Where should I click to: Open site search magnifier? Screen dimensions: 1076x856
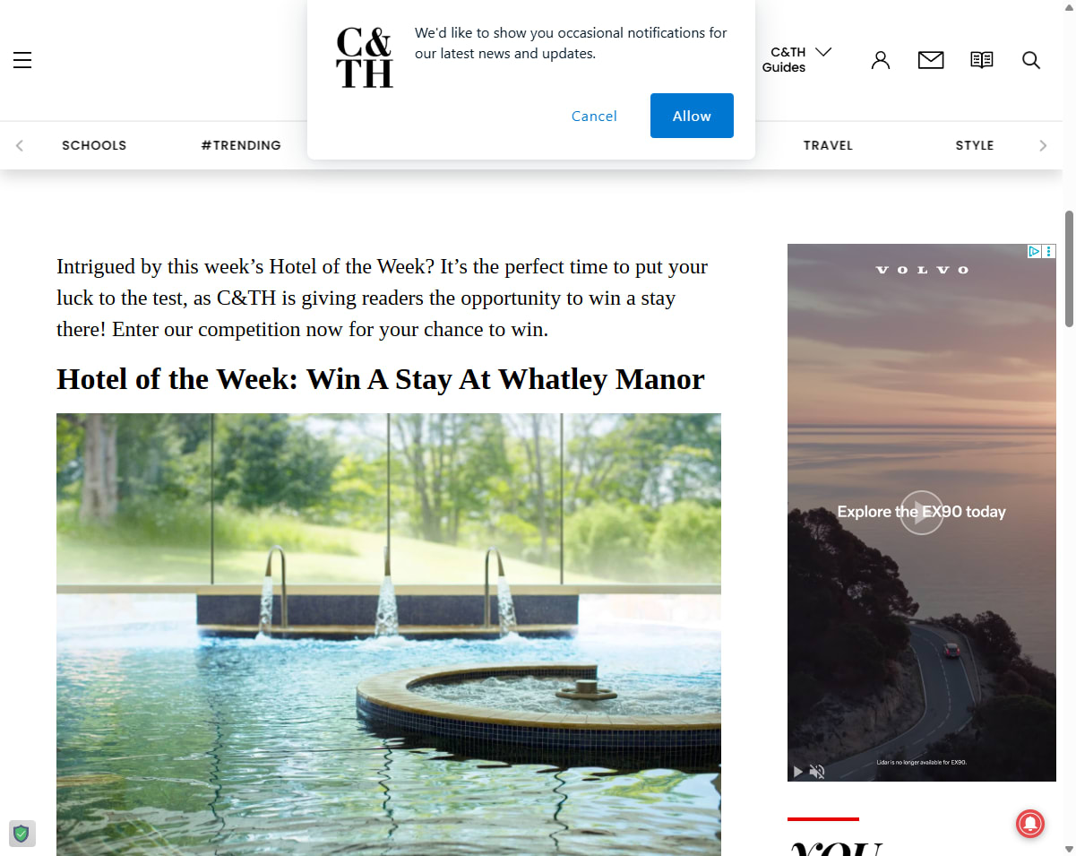(1031, 60)
